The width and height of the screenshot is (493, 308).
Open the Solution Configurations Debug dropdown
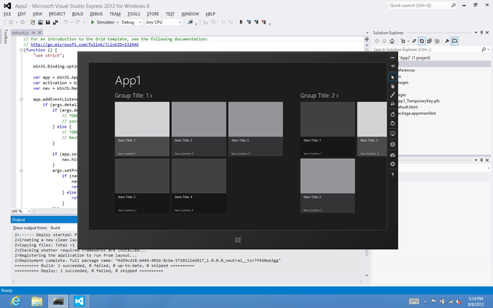131,22
